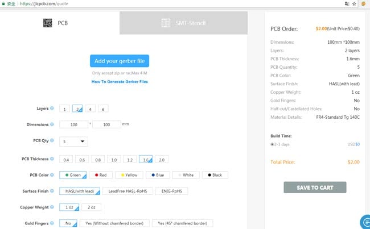Viewport: 370px width, 229px height.
Task: Select ENIG-RoHS surface finish
Action: 171,191
